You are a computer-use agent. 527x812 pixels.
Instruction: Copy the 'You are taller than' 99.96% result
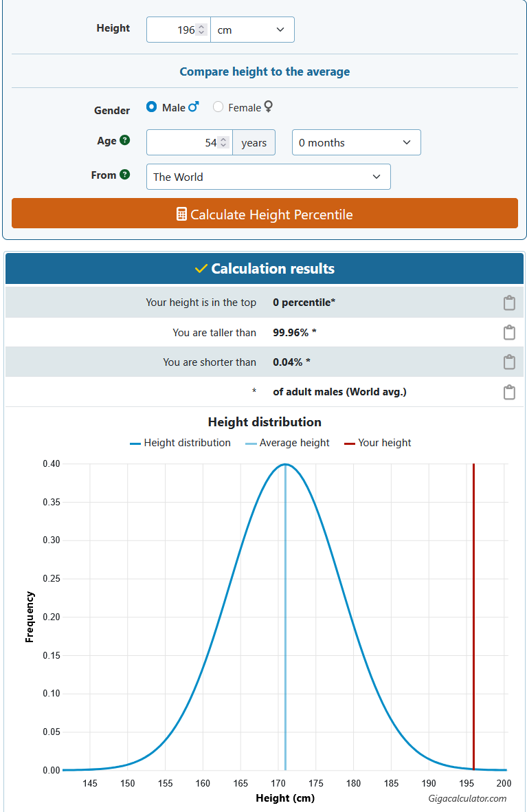coord(509,333)
